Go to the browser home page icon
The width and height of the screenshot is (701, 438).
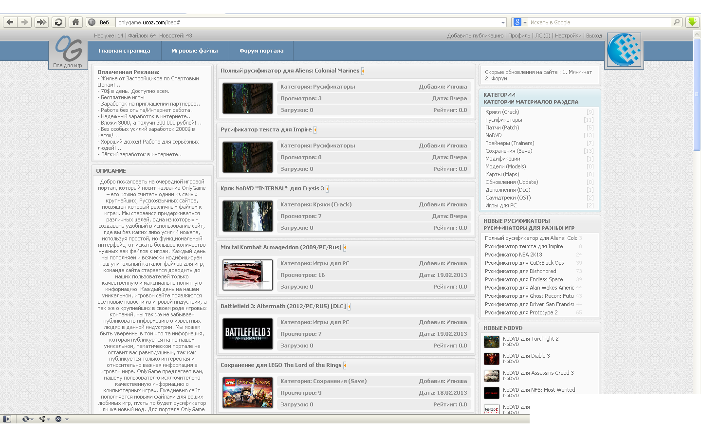75,22
